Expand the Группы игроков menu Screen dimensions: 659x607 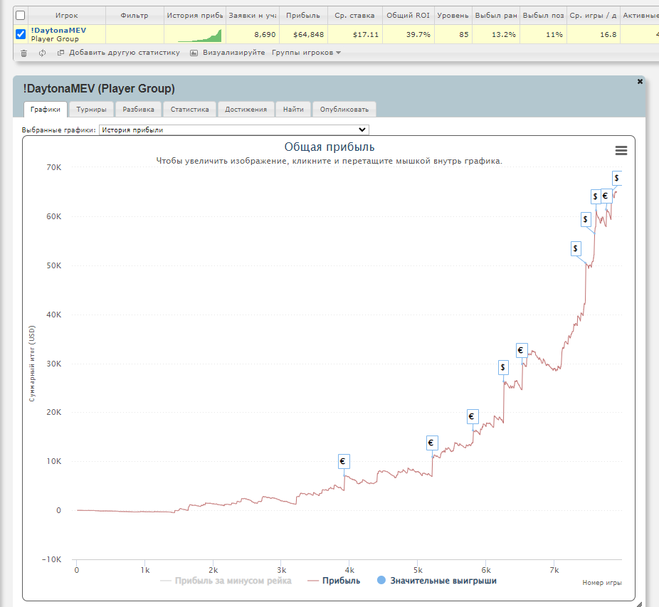click(306, 53)
